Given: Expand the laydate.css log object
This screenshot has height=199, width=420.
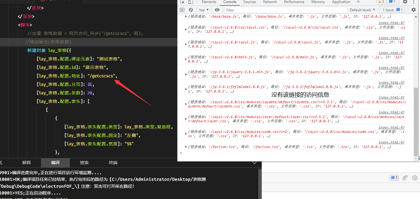Looking at the screenshot, I should pyautogui.click(x=186, y=104).
